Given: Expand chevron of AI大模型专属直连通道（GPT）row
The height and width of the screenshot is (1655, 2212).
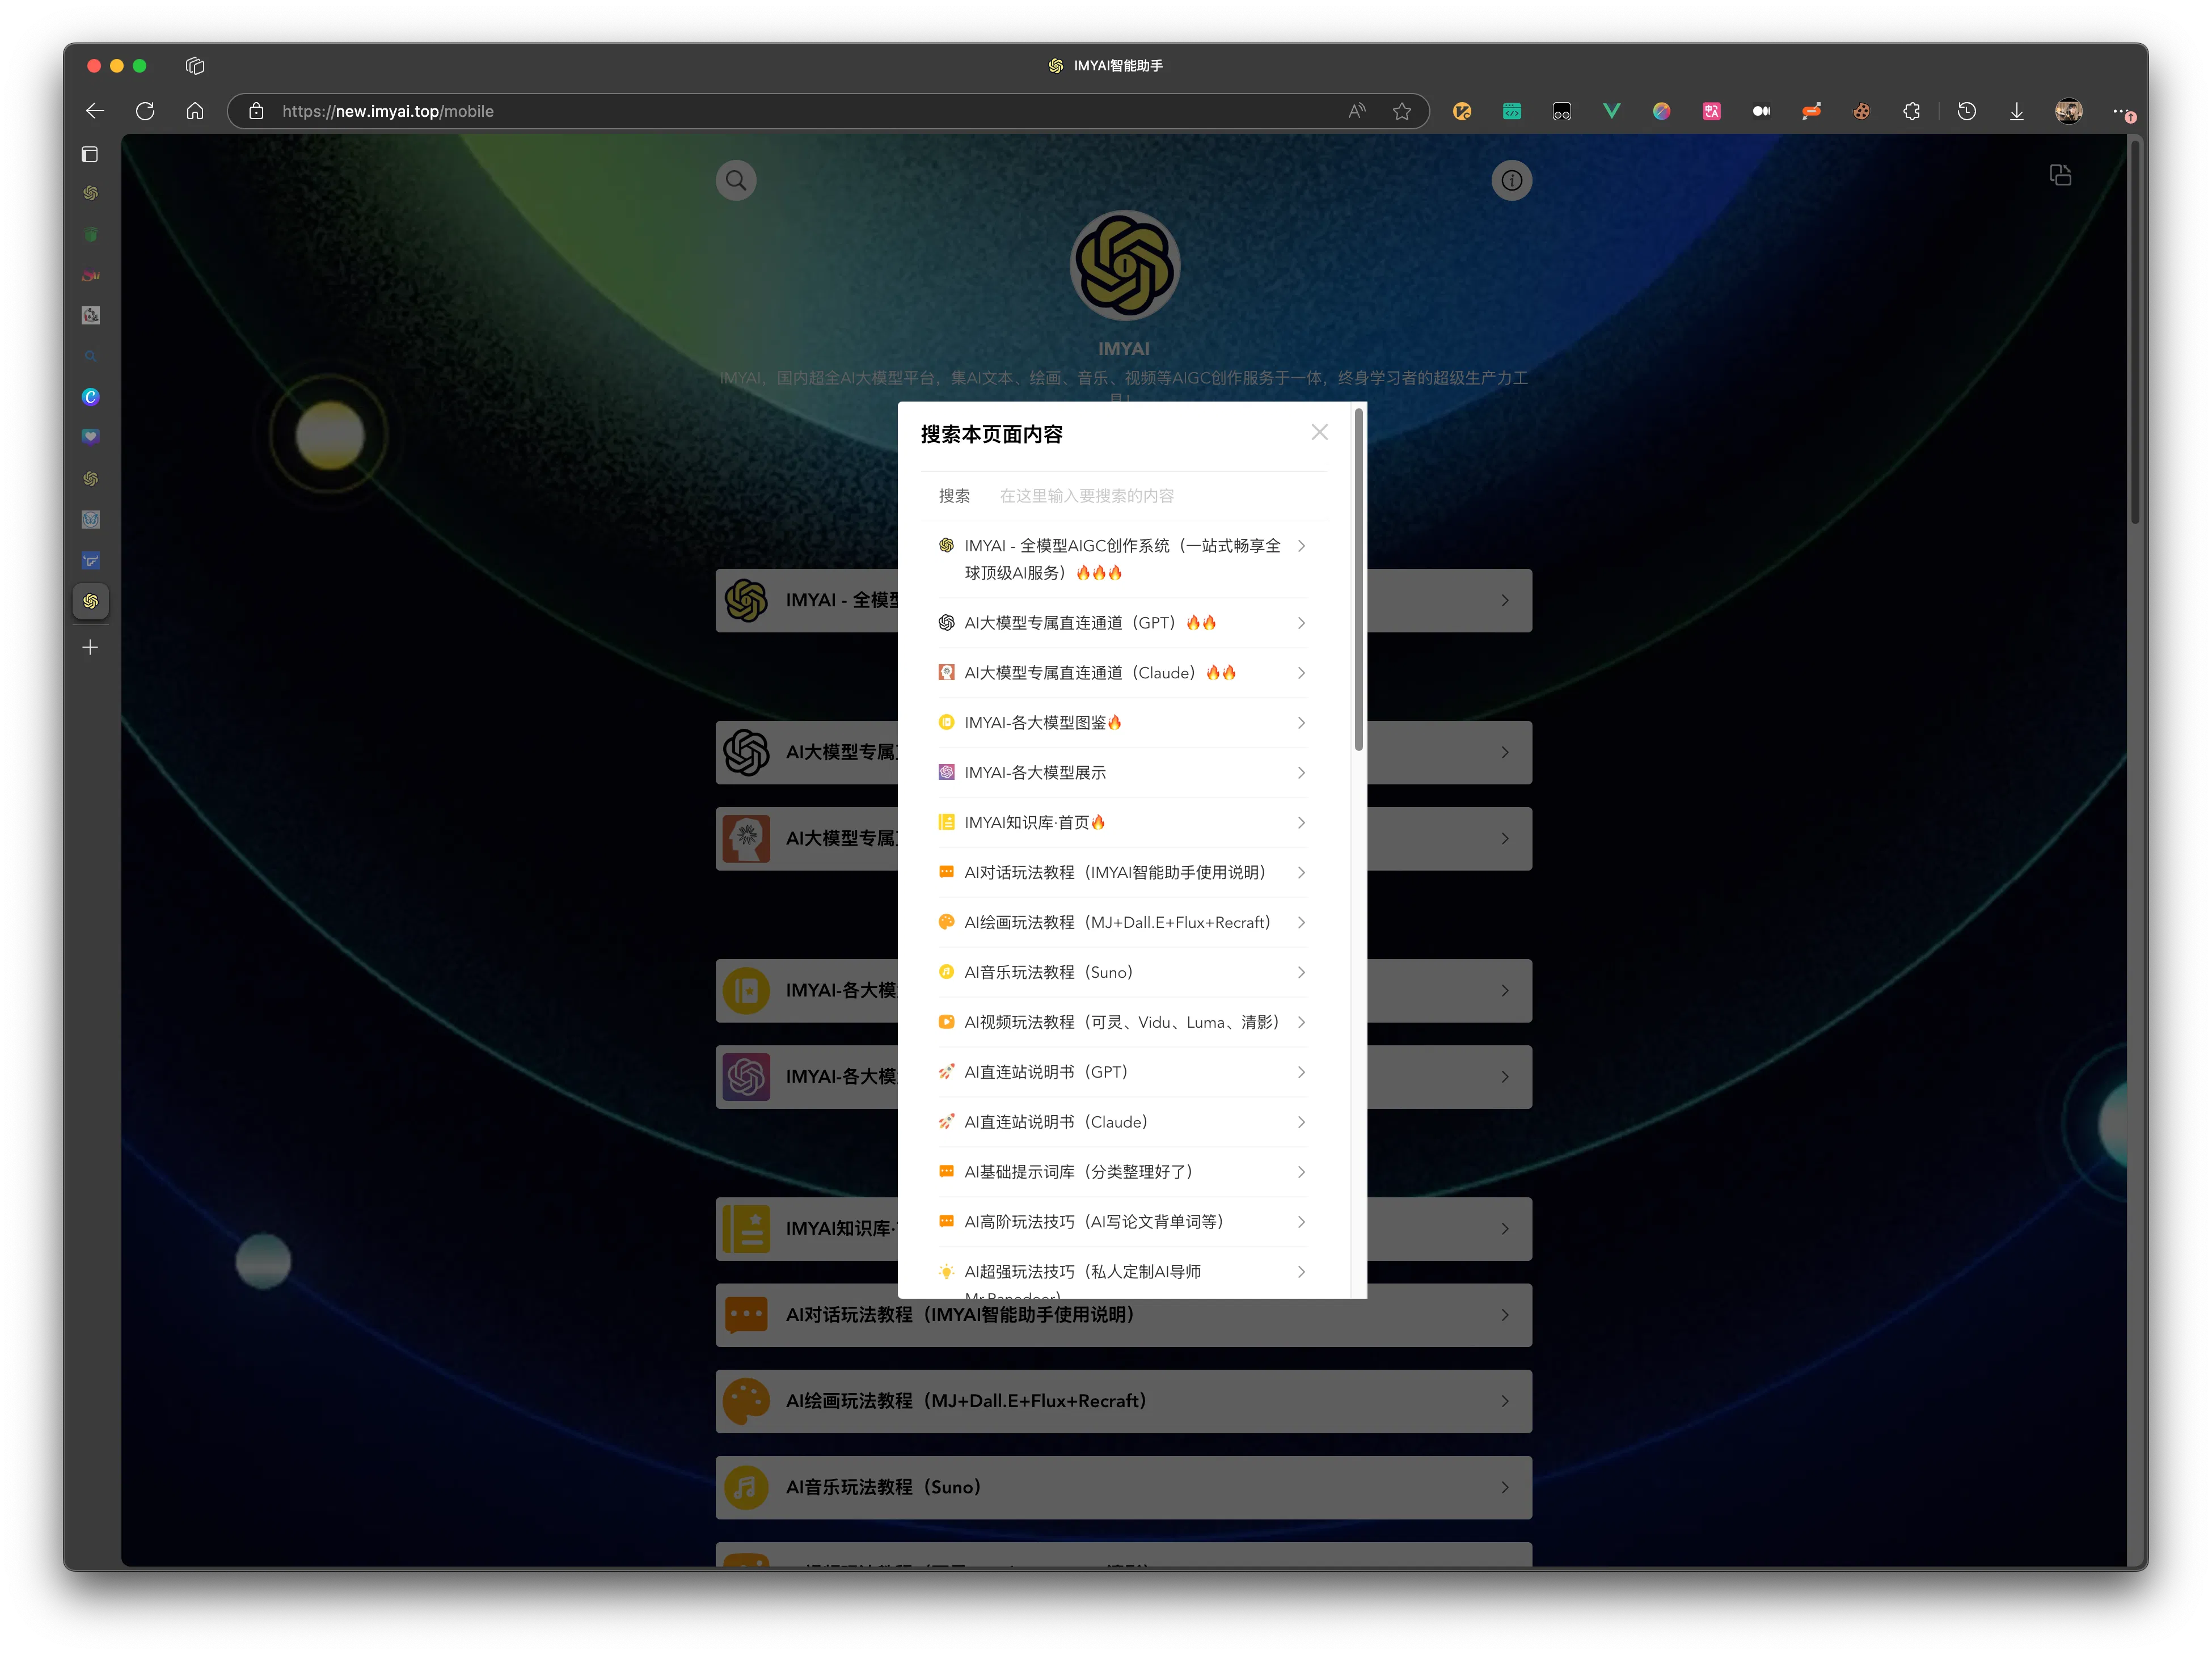Looking at the screenshot, I should click(x=1301, y=623).
